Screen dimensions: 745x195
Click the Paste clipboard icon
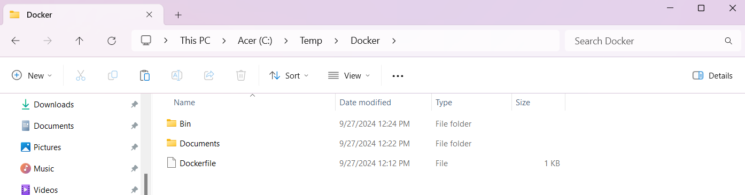pos(145,75)
